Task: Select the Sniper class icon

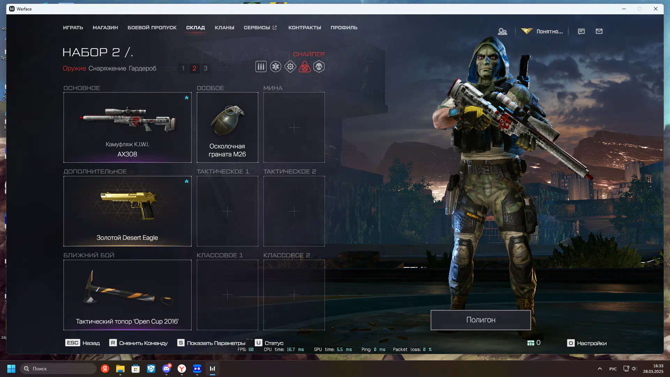Action: [305, 67]
